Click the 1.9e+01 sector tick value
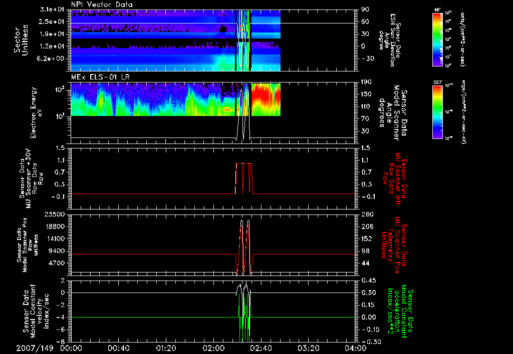 click(x=52, y=34)
